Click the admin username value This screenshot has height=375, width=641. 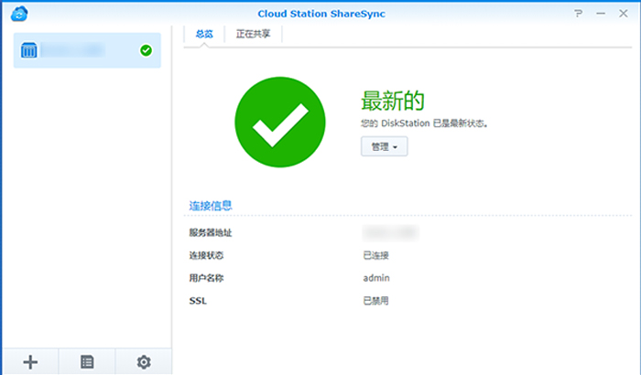[x=375, y=277]
